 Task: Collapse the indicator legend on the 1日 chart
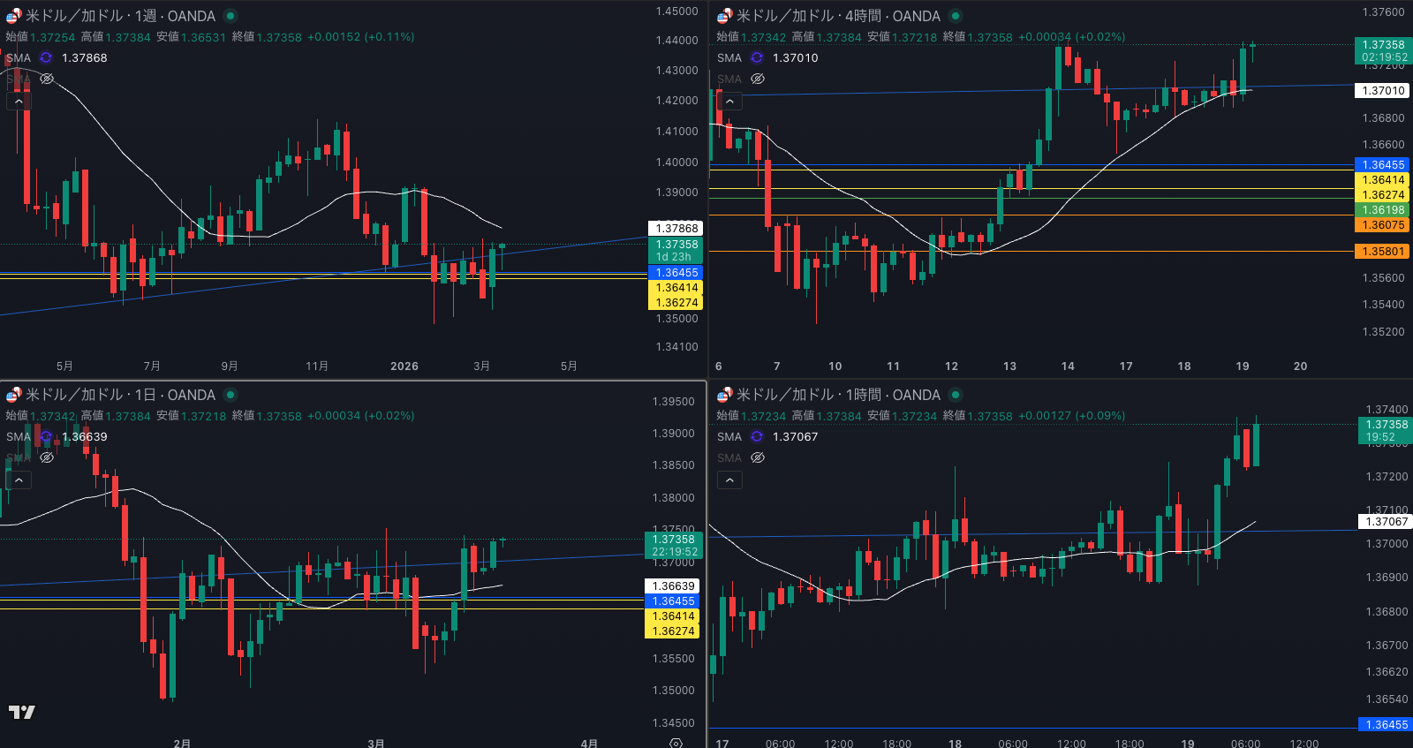tap(19, 480)
